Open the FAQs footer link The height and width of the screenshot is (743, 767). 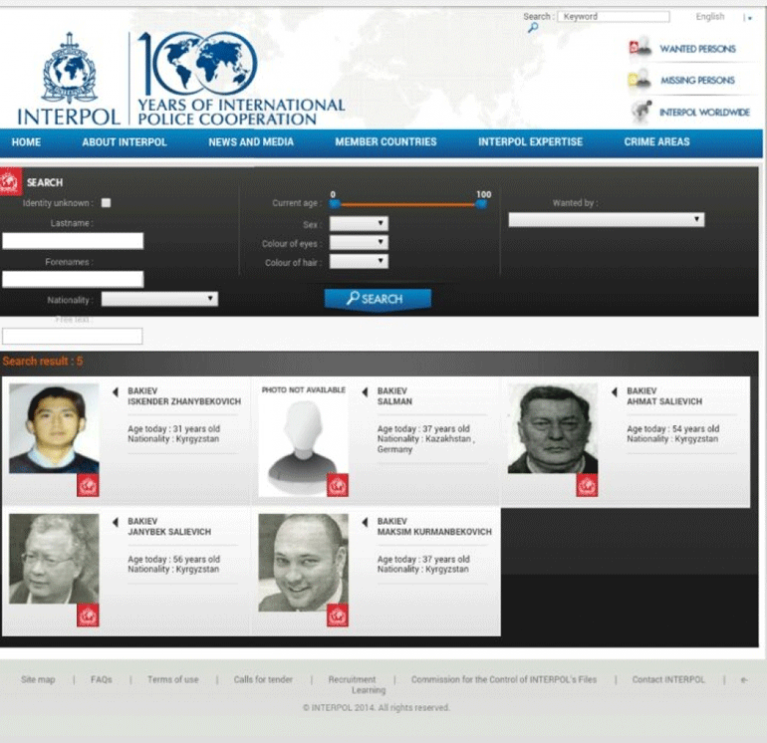tap(102, 679)
